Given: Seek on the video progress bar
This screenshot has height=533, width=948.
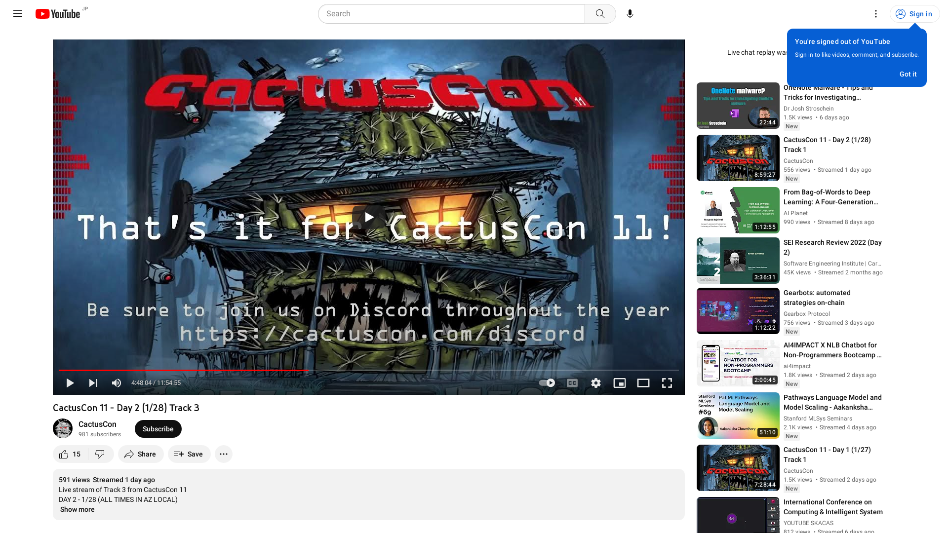Looking at the screenshot, I should (368, 370).
